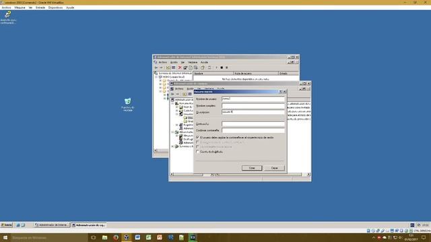431x242 pixels.
Task: Click the Crear button
Action: 252,168
